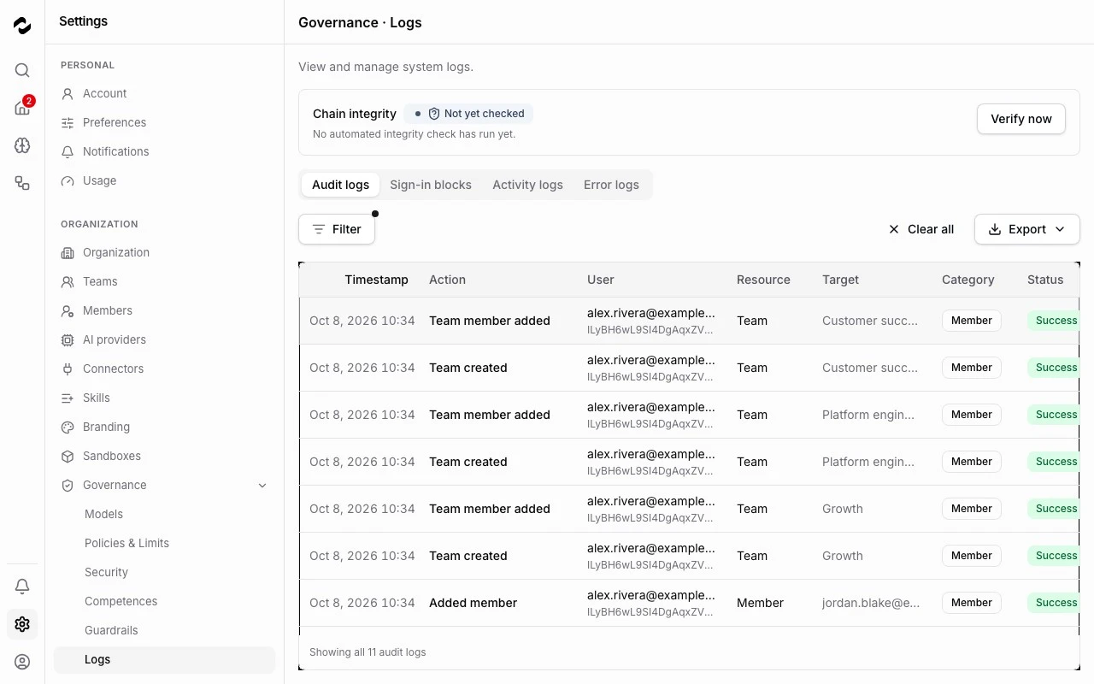Viewport: 1094px width, 684px height.
Task: Click Verify now button
Action: 1021,119
